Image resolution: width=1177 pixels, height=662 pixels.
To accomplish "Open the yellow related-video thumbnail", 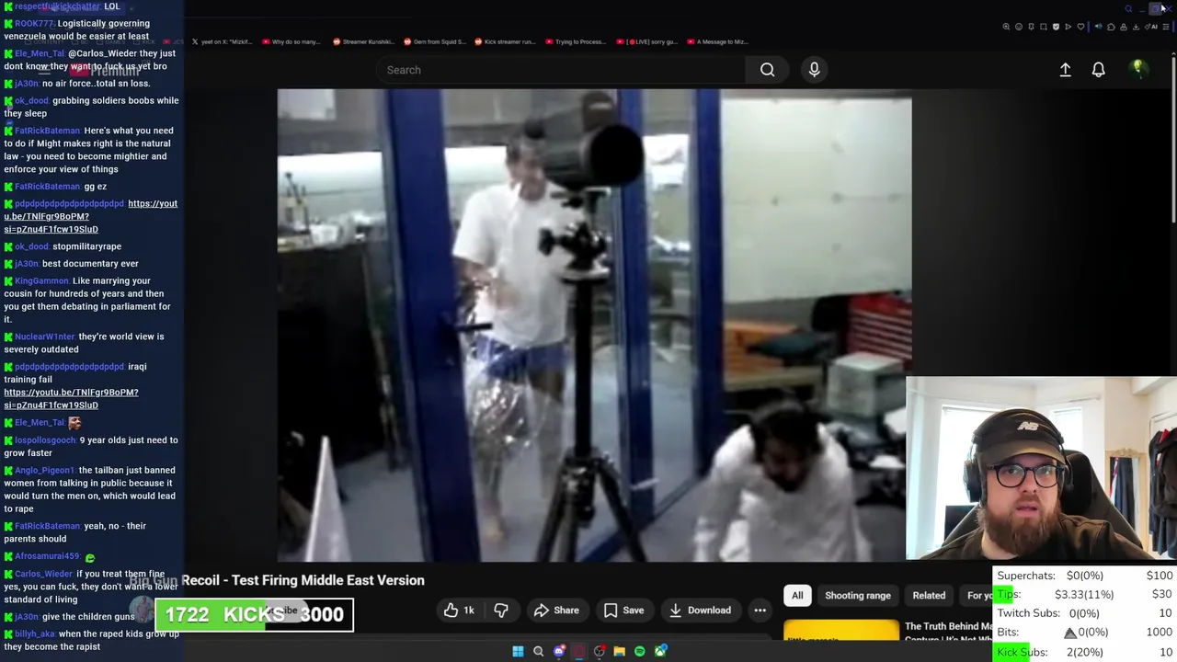I will [841, 632].
